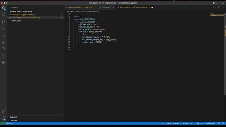The image size is (226, 127).
Task: Open the activity bar icon below the flask
Action: click(3, 49)
